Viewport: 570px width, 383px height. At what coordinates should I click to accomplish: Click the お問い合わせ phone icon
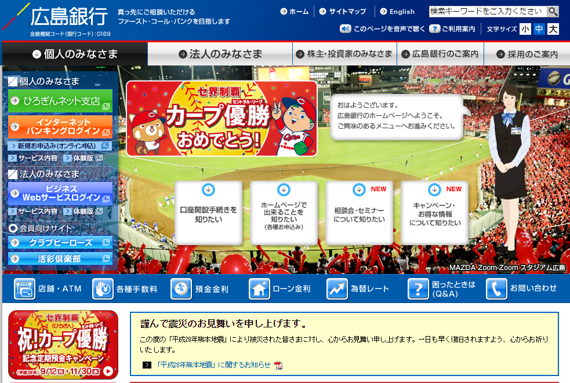tap(496, 289)
